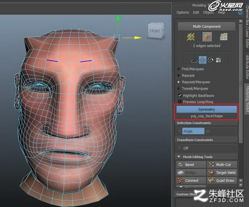The height and width of the screenshot is (207, 249).
Task: Click the FRONT view cube
Action: (155, 31)
